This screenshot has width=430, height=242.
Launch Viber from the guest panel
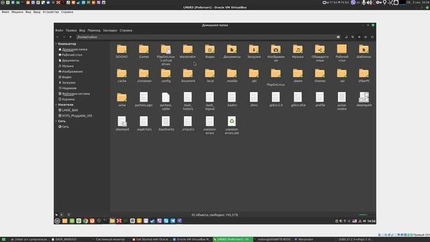click(159, 221)
